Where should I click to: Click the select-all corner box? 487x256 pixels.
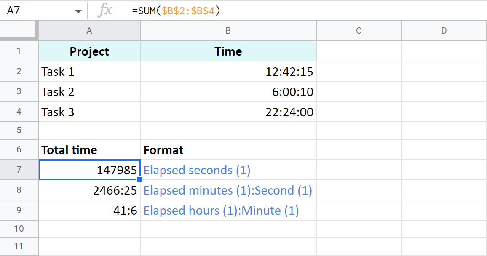pyautogui.click(x=19, y=30)
